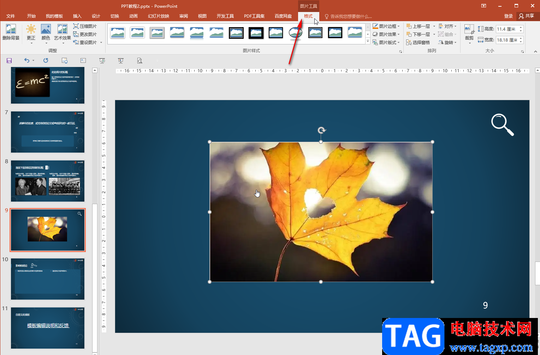Undo the last action
The image size is (540, 355).
click(27, 61)
